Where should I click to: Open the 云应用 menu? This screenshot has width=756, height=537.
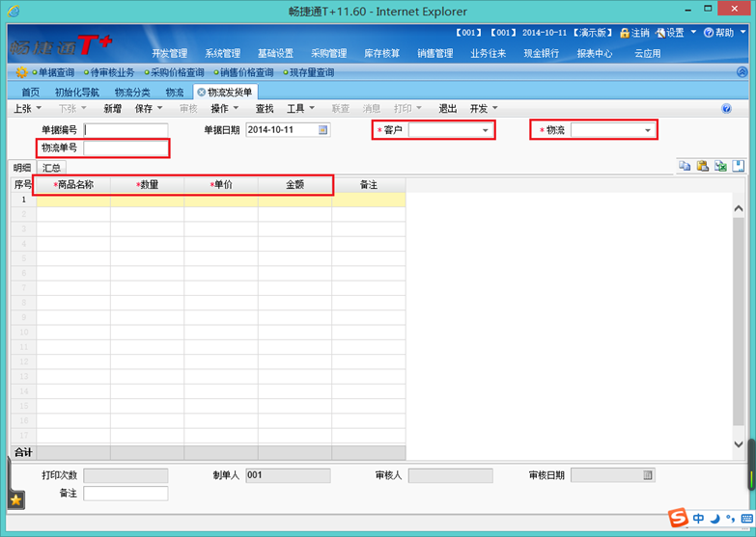click(648, 53)
